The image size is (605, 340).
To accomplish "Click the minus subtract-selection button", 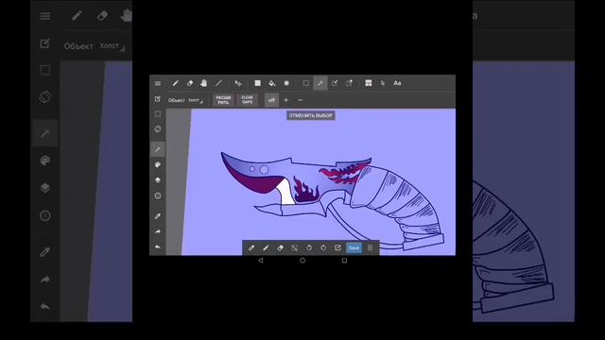I will 301,100.
